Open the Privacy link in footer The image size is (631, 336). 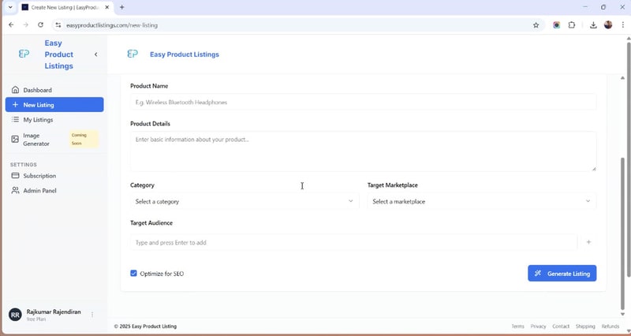coord(538,326)
